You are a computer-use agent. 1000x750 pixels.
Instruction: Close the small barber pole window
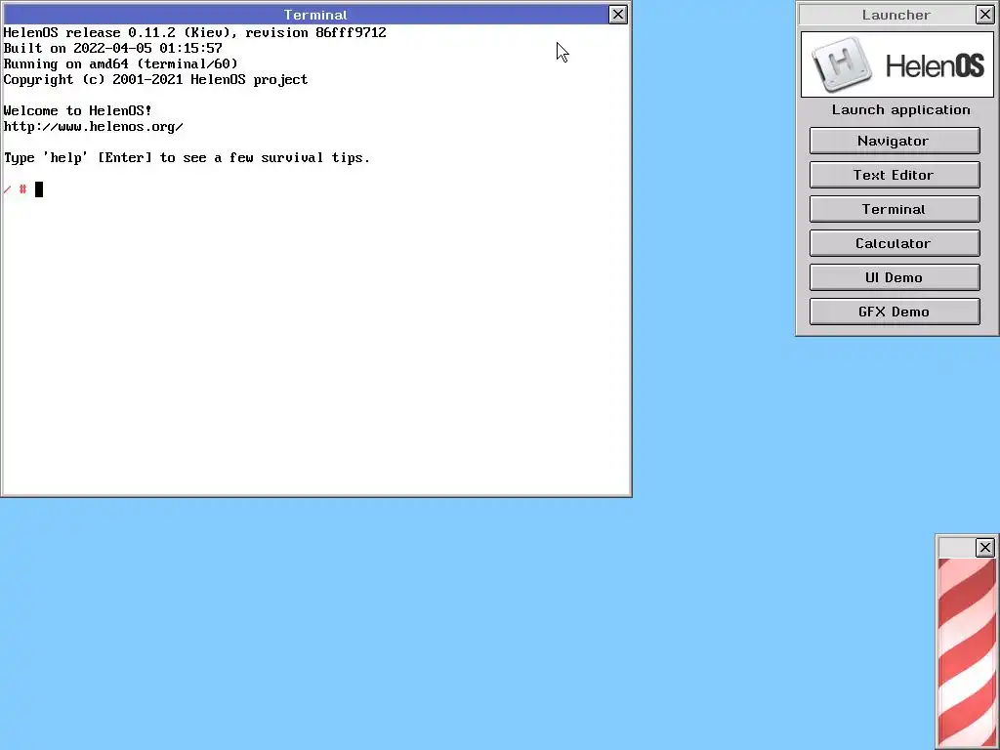(984, 547)
